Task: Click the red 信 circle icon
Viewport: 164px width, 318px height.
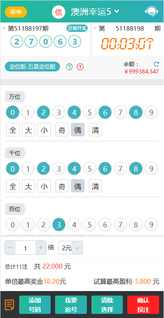Action: tap(58, 12)
